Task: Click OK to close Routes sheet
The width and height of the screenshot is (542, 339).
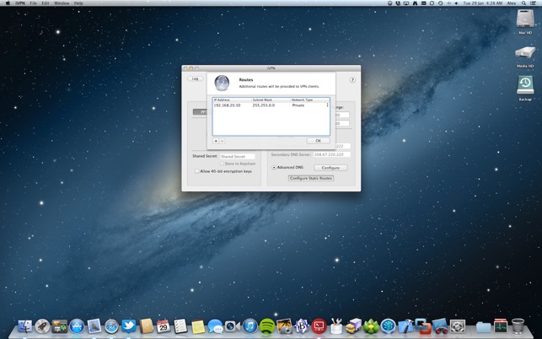Action: (x=318, y=141)
